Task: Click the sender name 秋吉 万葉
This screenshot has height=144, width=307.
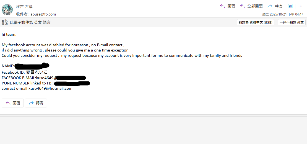Action: tap(24, 6)
